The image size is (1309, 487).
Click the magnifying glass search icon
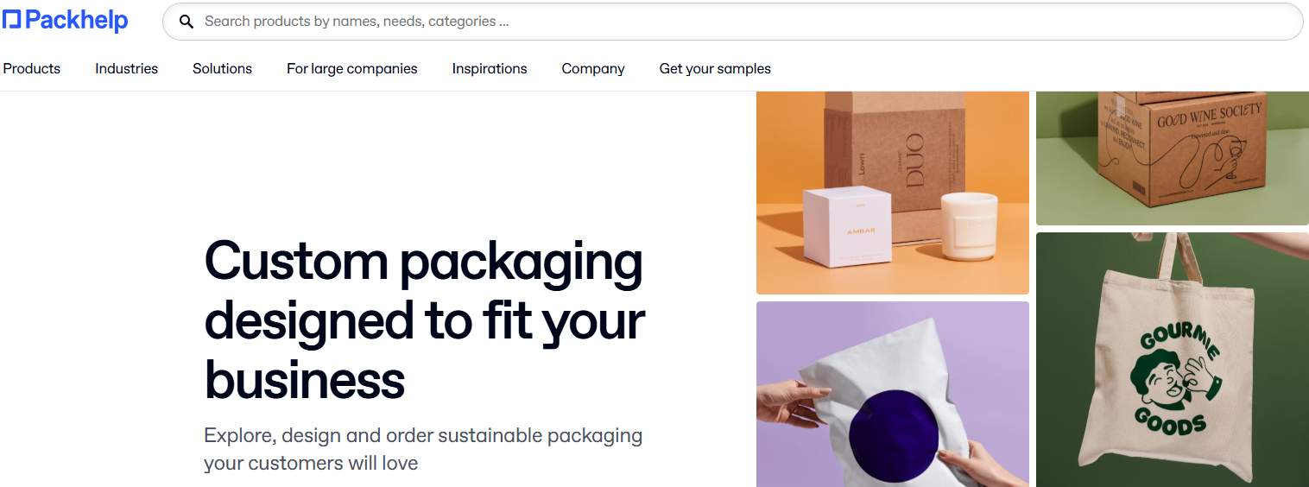(x=187, y=22)
